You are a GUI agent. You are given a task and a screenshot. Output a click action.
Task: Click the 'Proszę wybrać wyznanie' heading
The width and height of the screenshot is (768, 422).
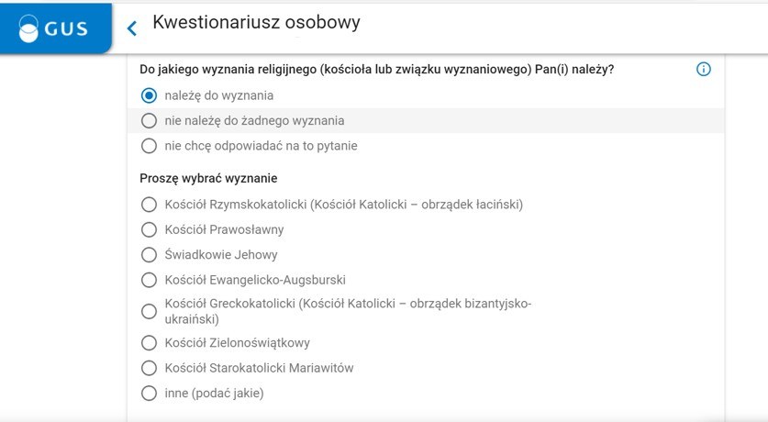point(208,178)
